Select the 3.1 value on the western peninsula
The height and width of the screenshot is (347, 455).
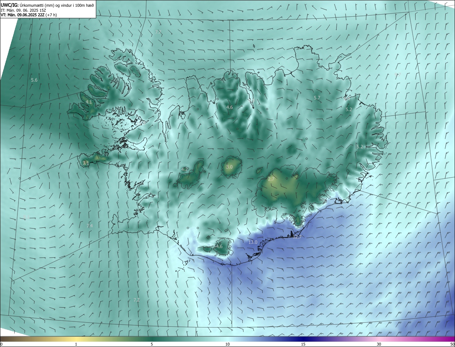[85, 163]
